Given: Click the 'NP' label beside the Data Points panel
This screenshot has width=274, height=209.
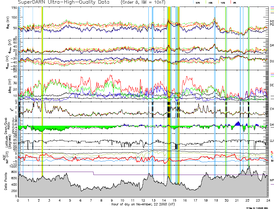Looking at the screenshot, I should (x=272, y=180).
